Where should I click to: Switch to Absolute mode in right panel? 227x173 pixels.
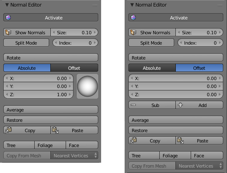point(152,68)
